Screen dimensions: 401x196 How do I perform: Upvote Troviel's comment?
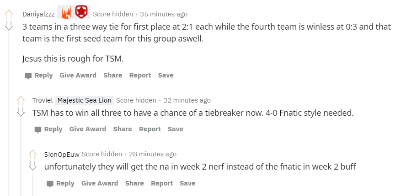pos(21,100)
